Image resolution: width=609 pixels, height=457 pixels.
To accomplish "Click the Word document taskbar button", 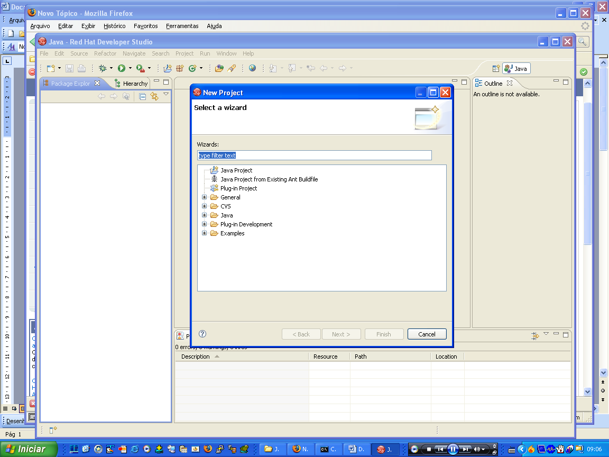I will click(x=356, y=449).
